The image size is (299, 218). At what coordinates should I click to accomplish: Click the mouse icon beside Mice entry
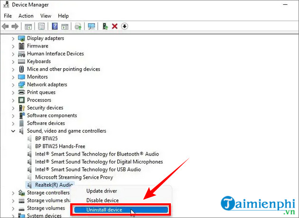pos(21,69)
